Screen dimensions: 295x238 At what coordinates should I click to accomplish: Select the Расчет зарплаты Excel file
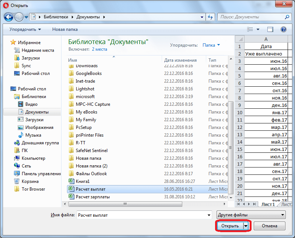[92, 197]
